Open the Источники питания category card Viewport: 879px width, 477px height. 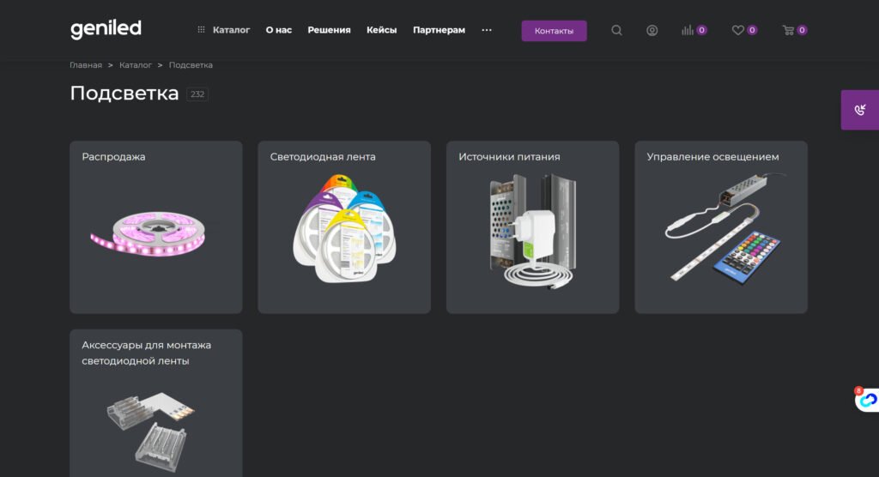(x=532, y=227)
